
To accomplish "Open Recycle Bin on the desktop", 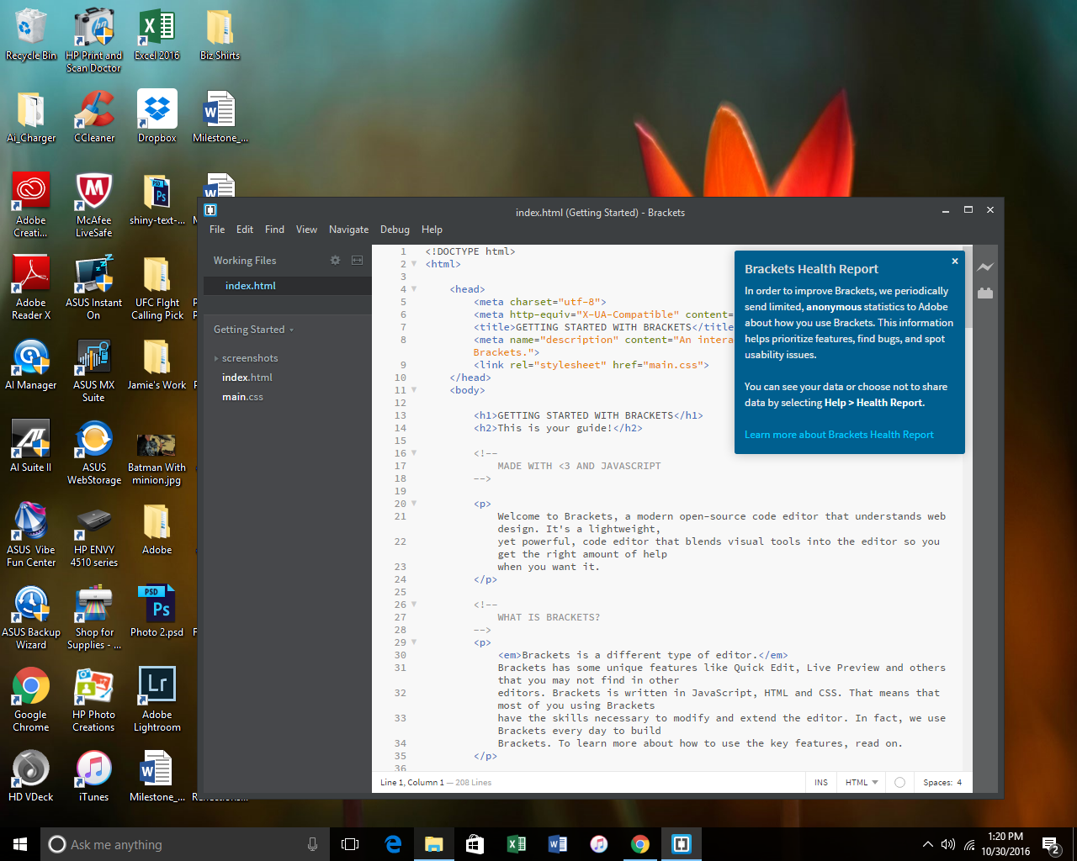I will (x=31, y=35).
